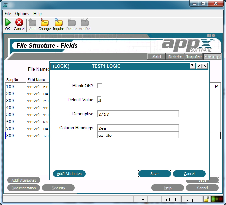Image resolution: width=226 pixels, height=205 pixels.
Task: Accept the dialog with the checkmark icon
Action: [x=199, y=66]
